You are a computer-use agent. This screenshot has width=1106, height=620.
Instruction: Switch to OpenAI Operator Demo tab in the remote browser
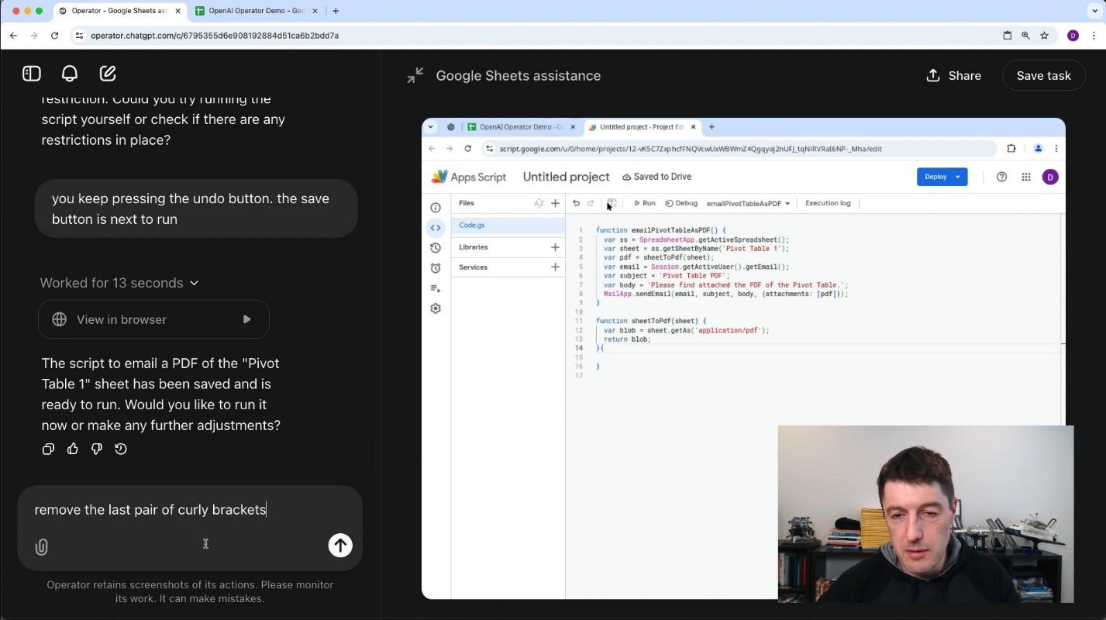coord(521,127)
